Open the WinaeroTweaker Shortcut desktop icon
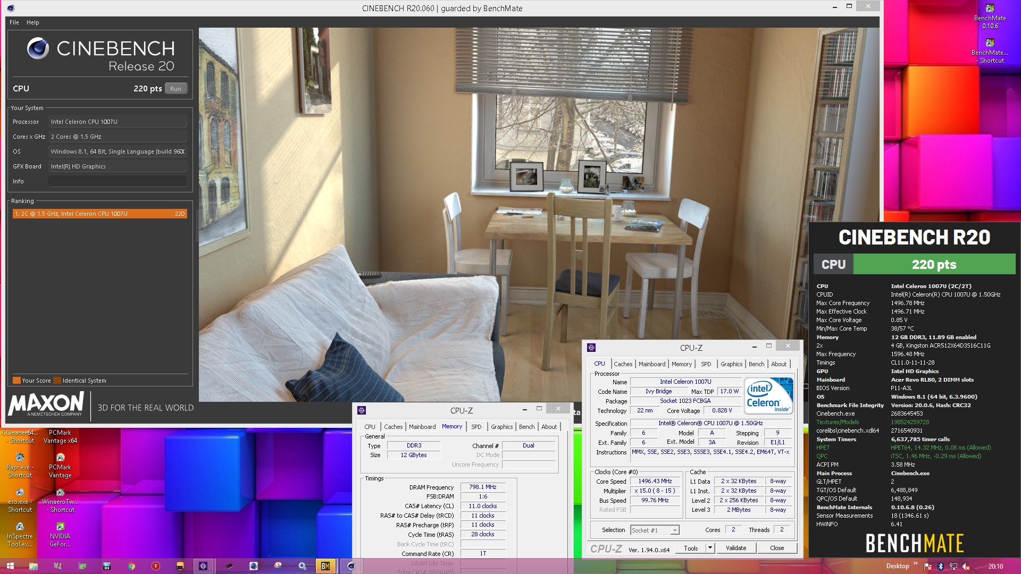Screen dimensions: 1021x574 [x=60, y=500]
